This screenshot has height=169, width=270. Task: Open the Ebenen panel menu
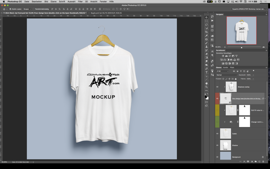[266, 67]
